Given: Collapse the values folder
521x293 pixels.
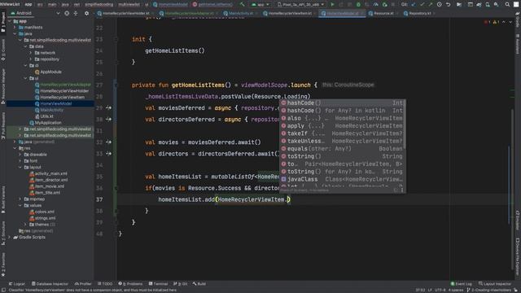Looking at the screenshot, I should coord(20,205).
